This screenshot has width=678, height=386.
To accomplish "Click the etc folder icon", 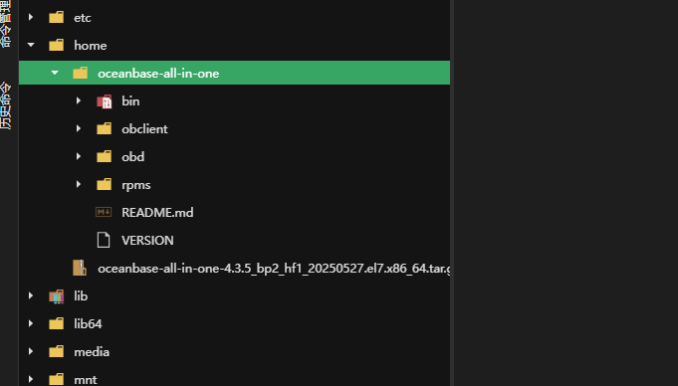I will tap(56, 17).
